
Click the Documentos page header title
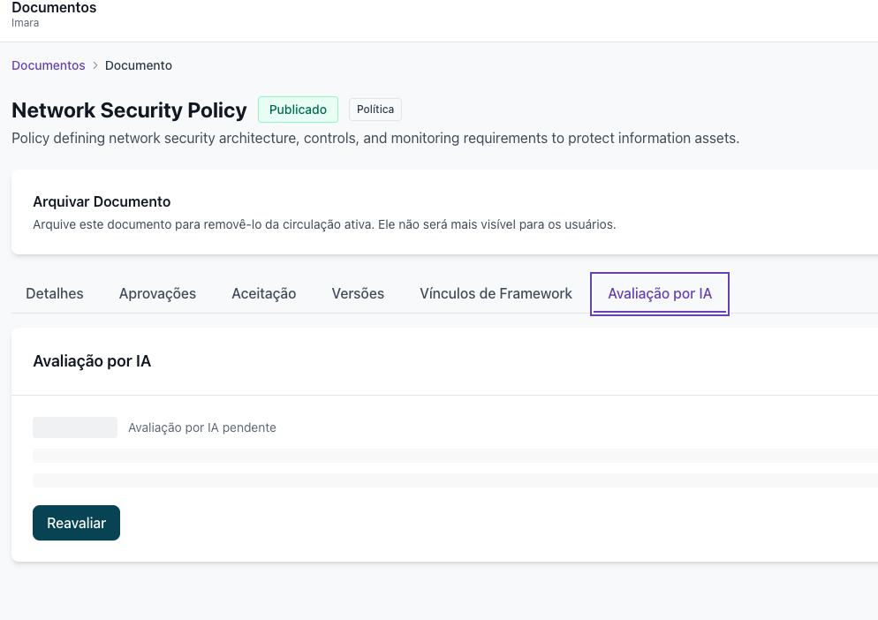click(x=54, y=8)
